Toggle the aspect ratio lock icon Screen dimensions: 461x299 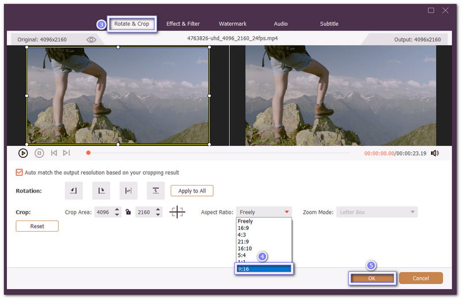coord(129,213)
